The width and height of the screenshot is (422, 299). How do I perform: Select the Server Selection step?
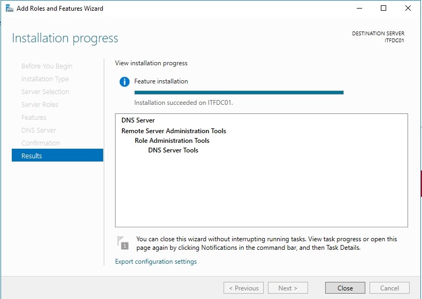click(45, 92)
